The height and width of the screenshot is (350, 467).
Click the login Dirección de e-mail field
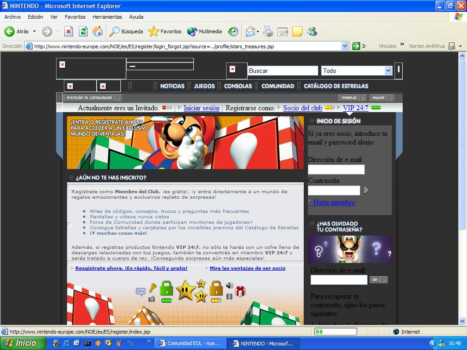(336, 170)
